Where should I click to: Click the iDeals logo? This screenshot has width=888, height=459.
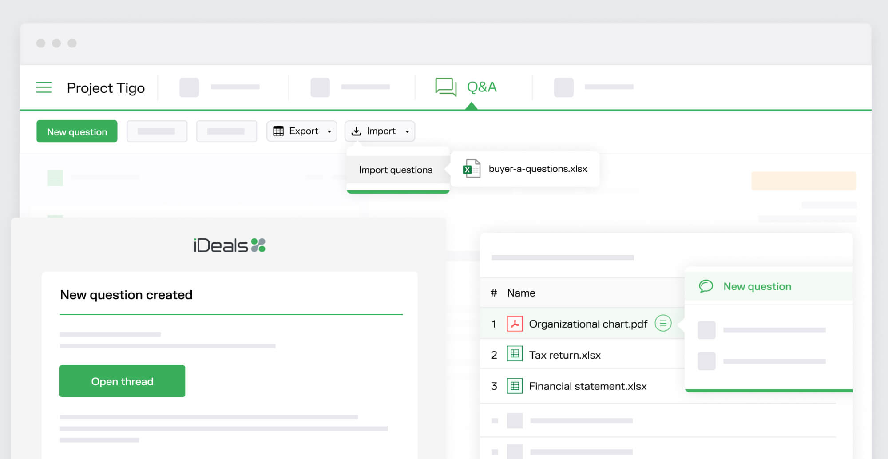point(230,245)
